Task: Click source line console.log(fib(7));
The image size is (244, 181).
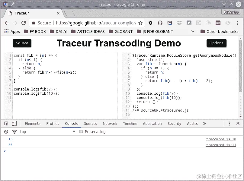Action: click(x=35, y=89)
